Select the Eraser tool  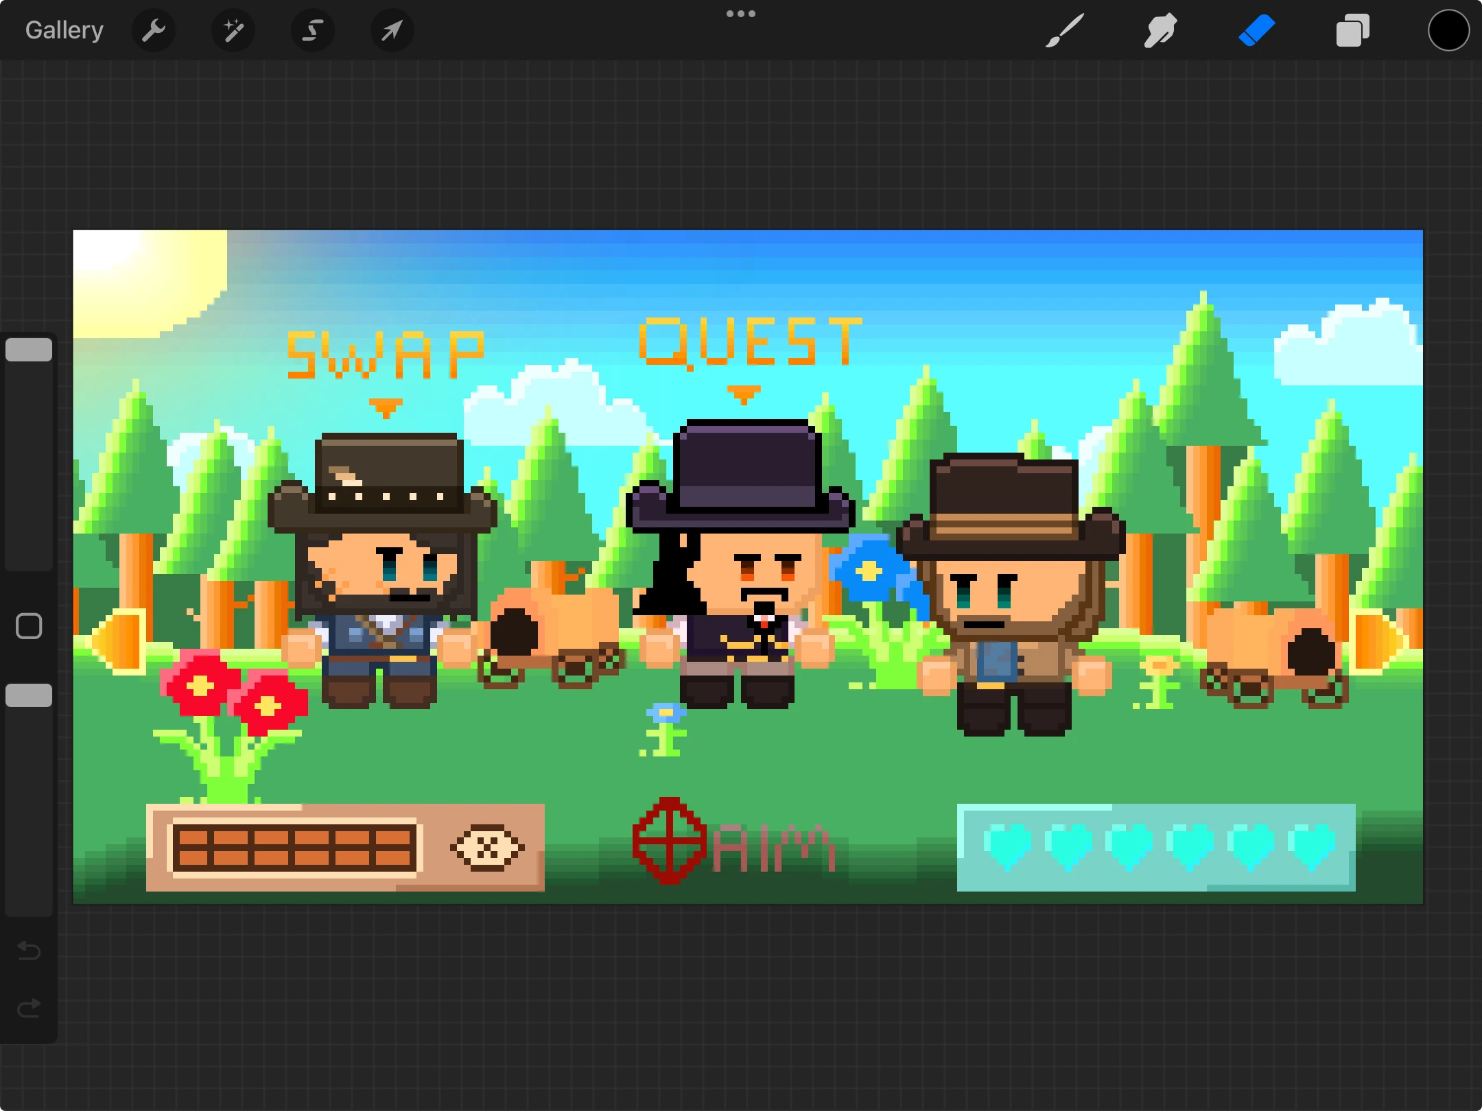coord(1256,30)
